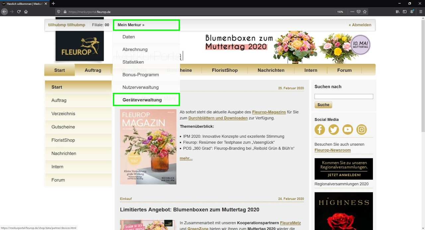Select Intern in left sidebar
The height and width of the screenshot is (230, 425).
coord(78,167)
